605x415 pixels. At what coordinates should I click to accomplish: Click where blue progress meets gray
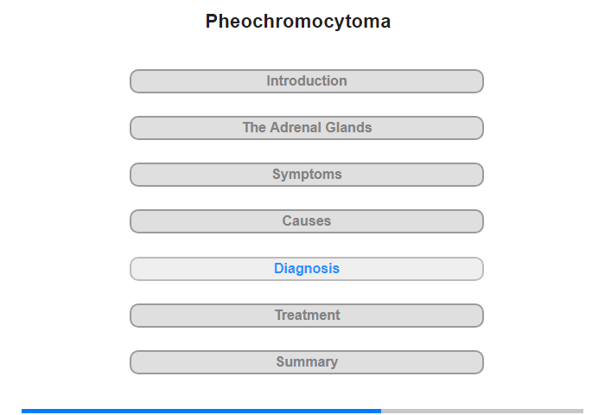tap(381, 412)
